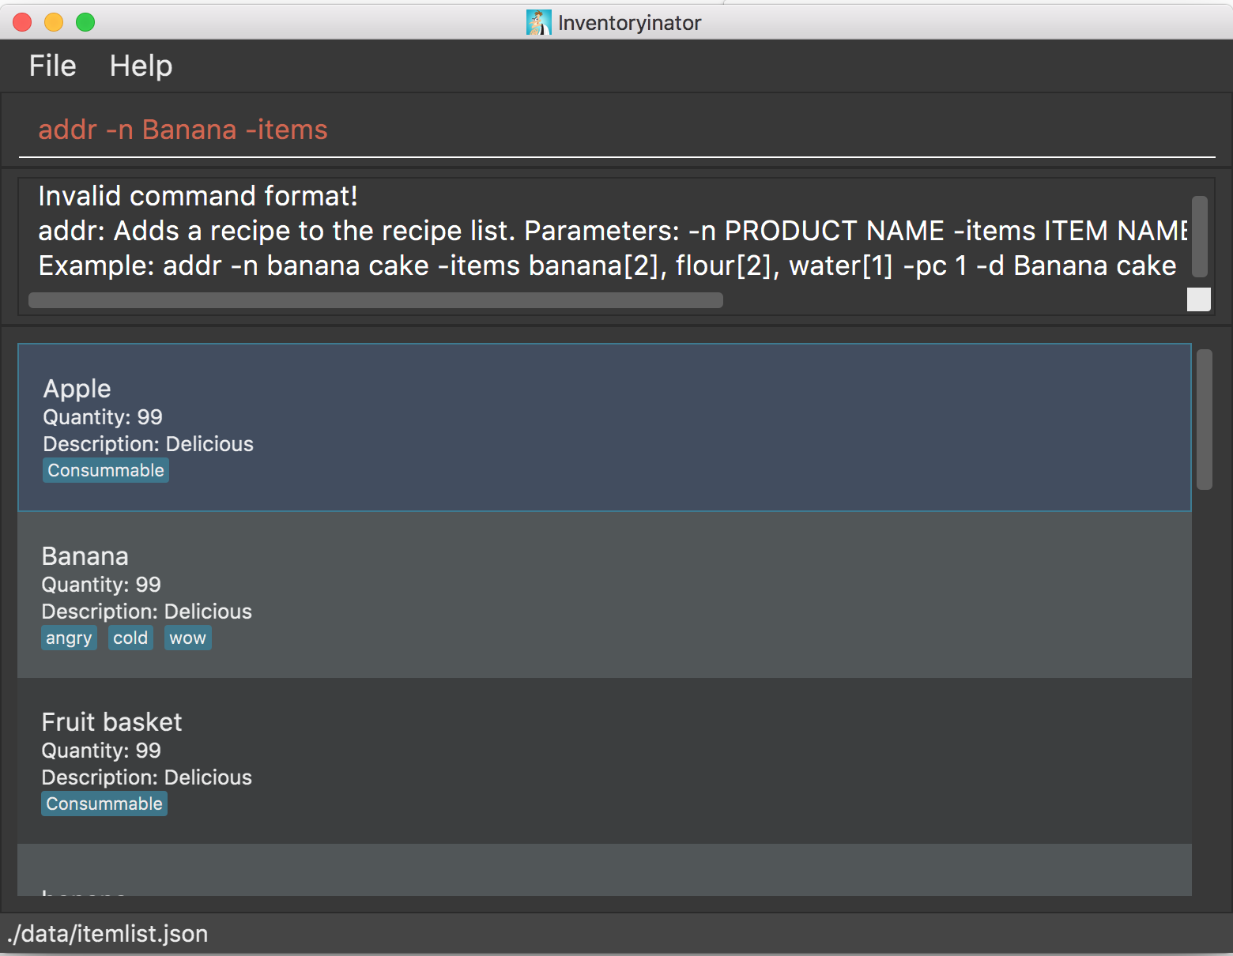Screen dimensions: 1233x956
Task: Click the item list vertical scrollbar
Action: coord(1204,420)
